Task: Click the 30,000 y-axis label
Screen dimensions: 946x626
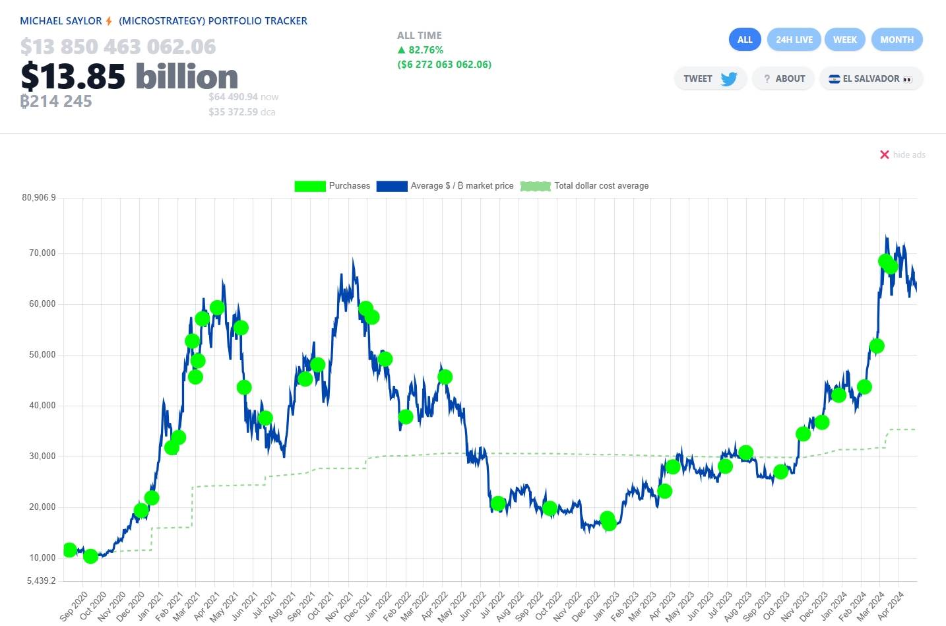Action: coord(42,456)
